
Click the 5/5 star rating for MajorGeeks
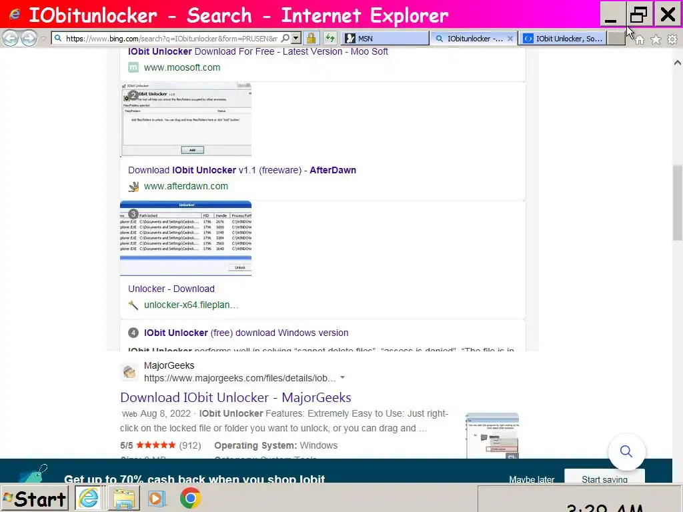[x=155, y=445]
